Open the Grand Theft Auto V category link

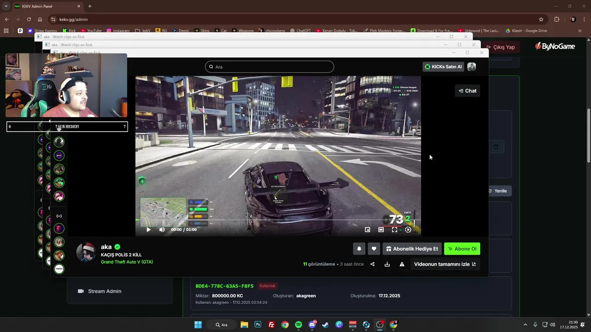(x=127, y=262)
